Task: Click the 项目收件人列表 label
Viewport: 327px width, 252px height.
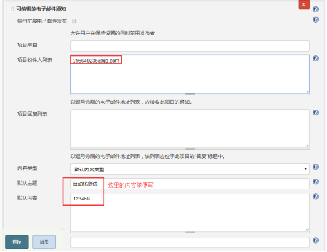Action: 35,60
